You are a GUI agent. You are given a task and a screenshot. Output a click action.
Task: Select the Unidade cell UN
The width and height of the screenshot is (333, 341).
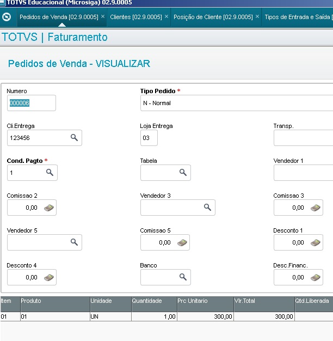coord(110,316)
